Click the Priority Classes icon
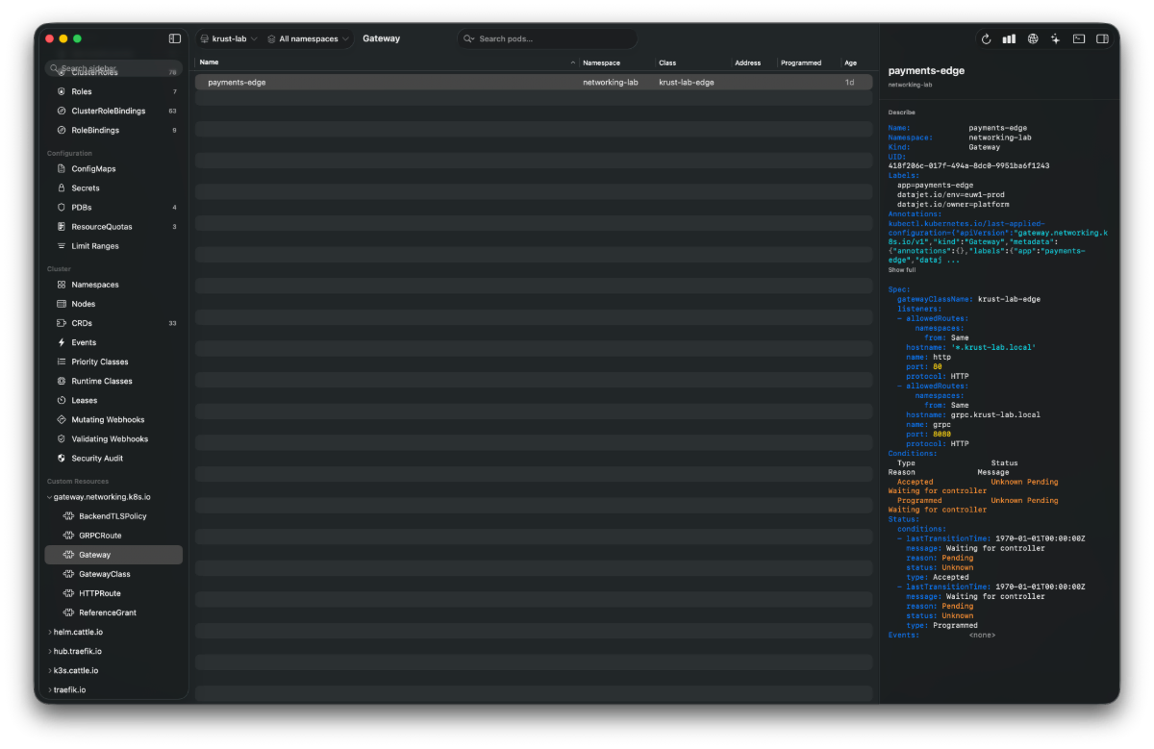 (x=62, y=362)
